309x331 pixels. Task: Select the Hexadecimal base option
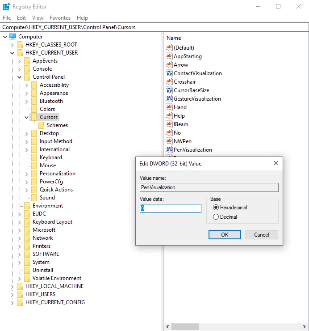(230, 208)
